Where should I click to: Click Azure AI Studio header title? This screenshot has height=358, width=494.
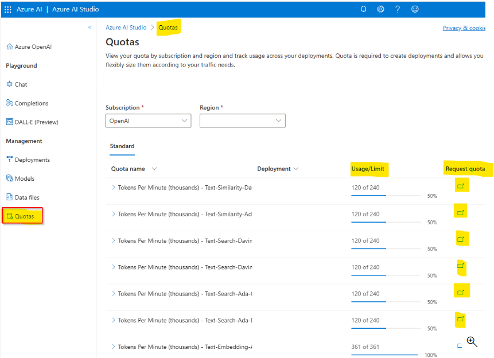[x=76, y=9]
